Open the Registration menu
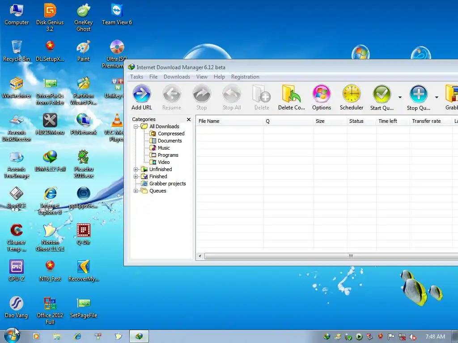Screen dimensions: 458x343 [245, 77]
